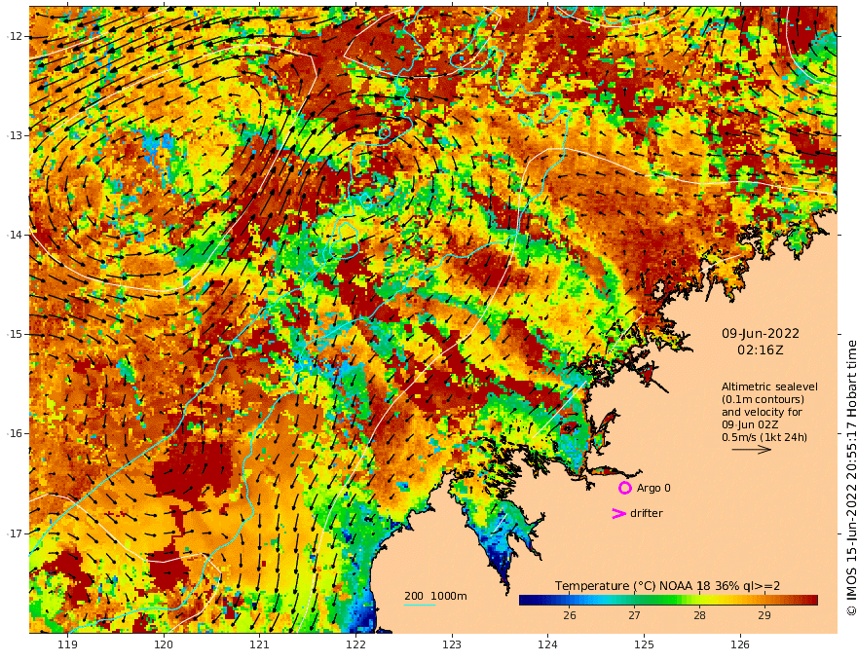
Task: Click the 'Altimetric sealevel' legend line
Action: [x=769, y=386]
